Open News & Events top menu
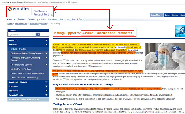Screen dimensions: 185x114 (78, 19)
